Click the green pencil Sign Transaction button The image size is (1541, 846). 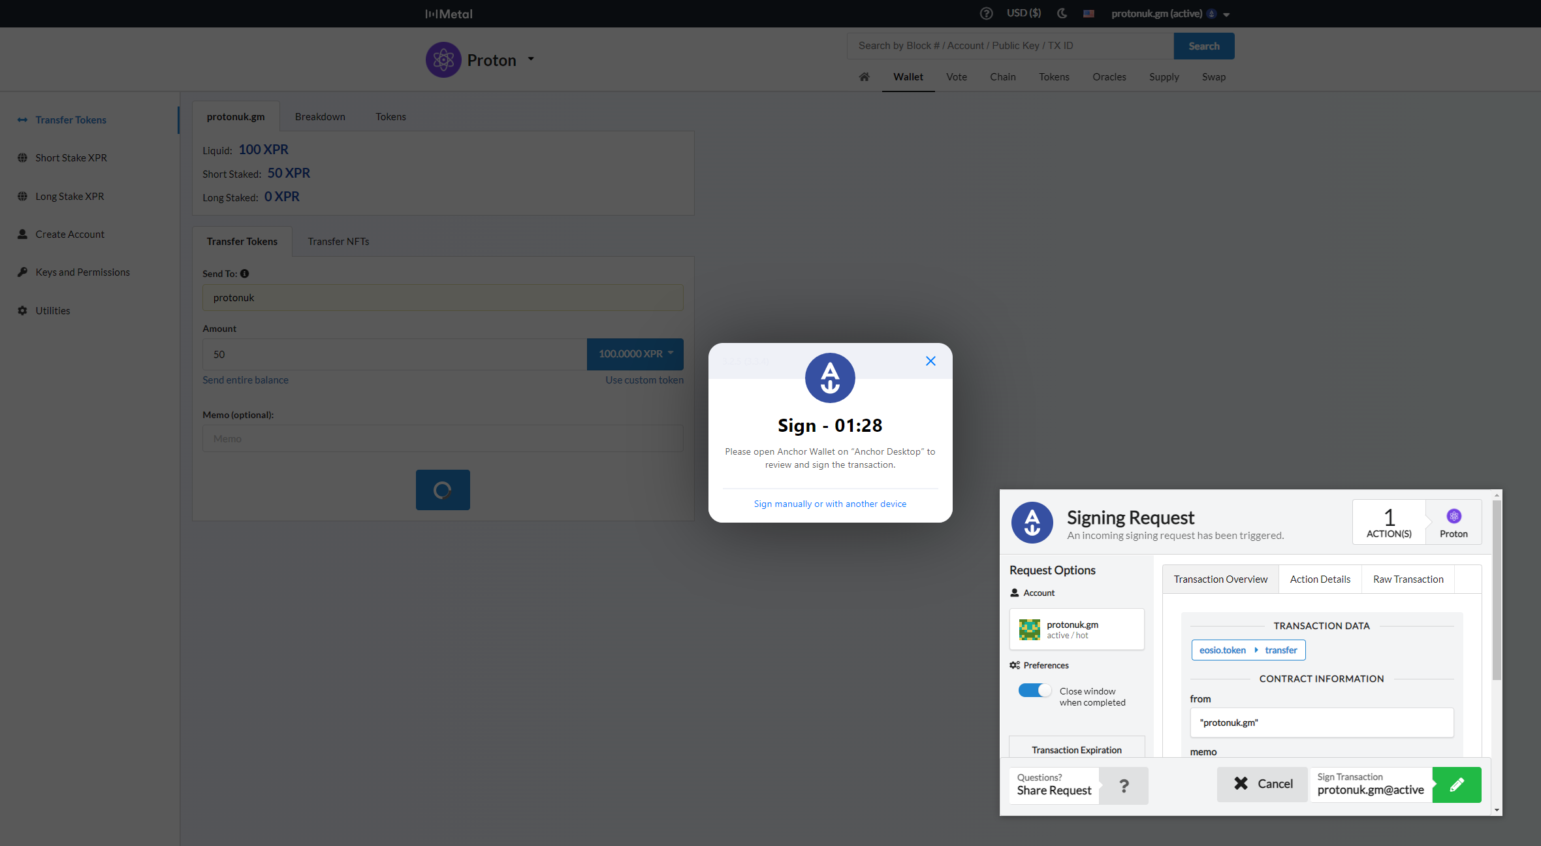click(1457, 785)
